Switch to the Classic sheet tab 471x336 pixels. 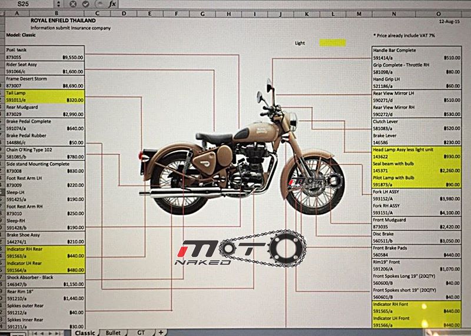[85, 332]
